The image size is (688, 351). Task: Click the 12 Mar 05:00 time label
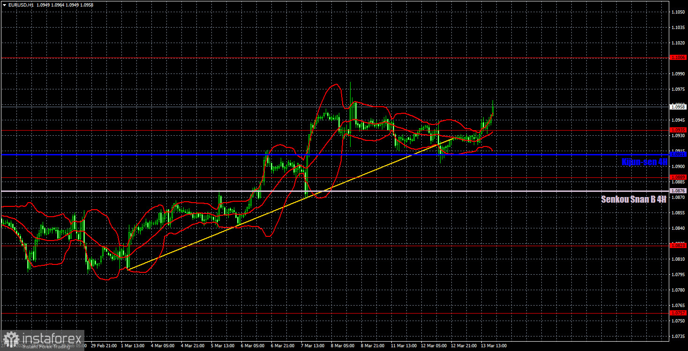(x=434, y=346)
